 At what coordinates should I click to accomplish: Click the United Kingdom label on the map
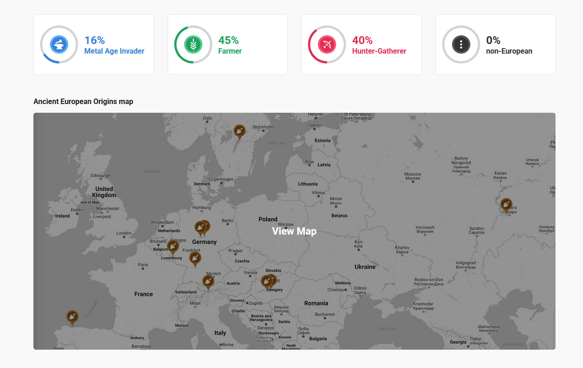coord(104,192)
